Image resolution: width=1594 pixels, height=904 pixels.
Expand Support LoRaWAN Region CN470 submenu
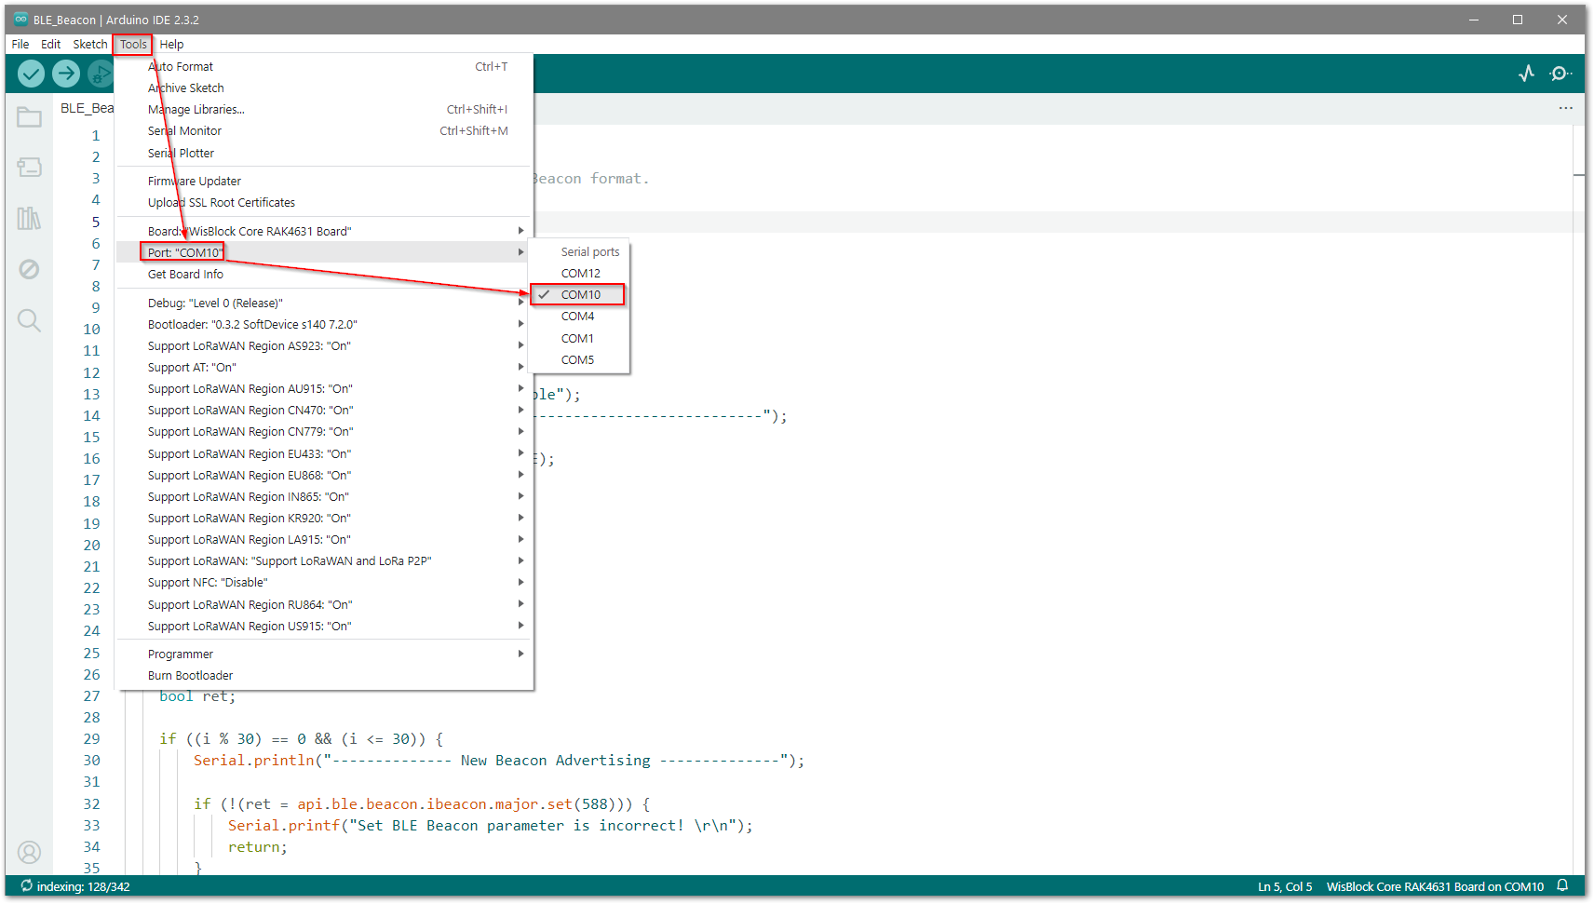click(x=323, y=410)
